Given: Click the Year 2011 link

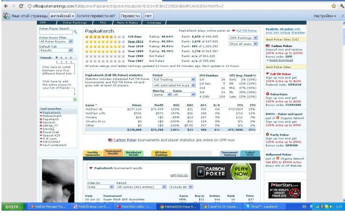Looking at the screenshot, I should coord(136,41).
